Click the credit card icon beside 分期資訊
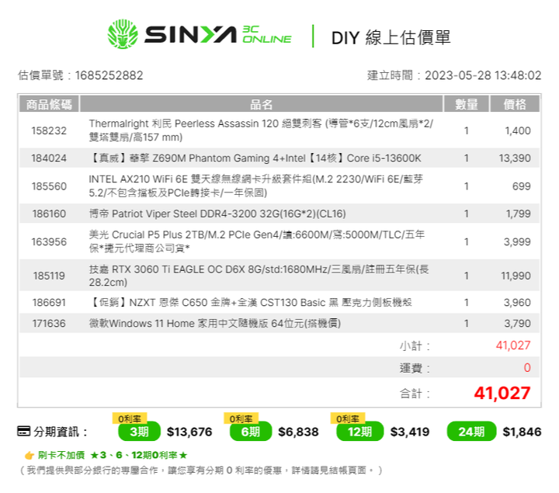 pyautogui.click(x=23, y=431)
